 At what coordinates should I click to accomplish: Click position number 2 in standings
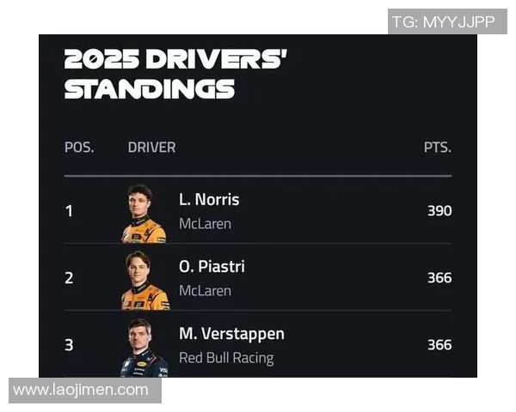click(x=69, y=277)
